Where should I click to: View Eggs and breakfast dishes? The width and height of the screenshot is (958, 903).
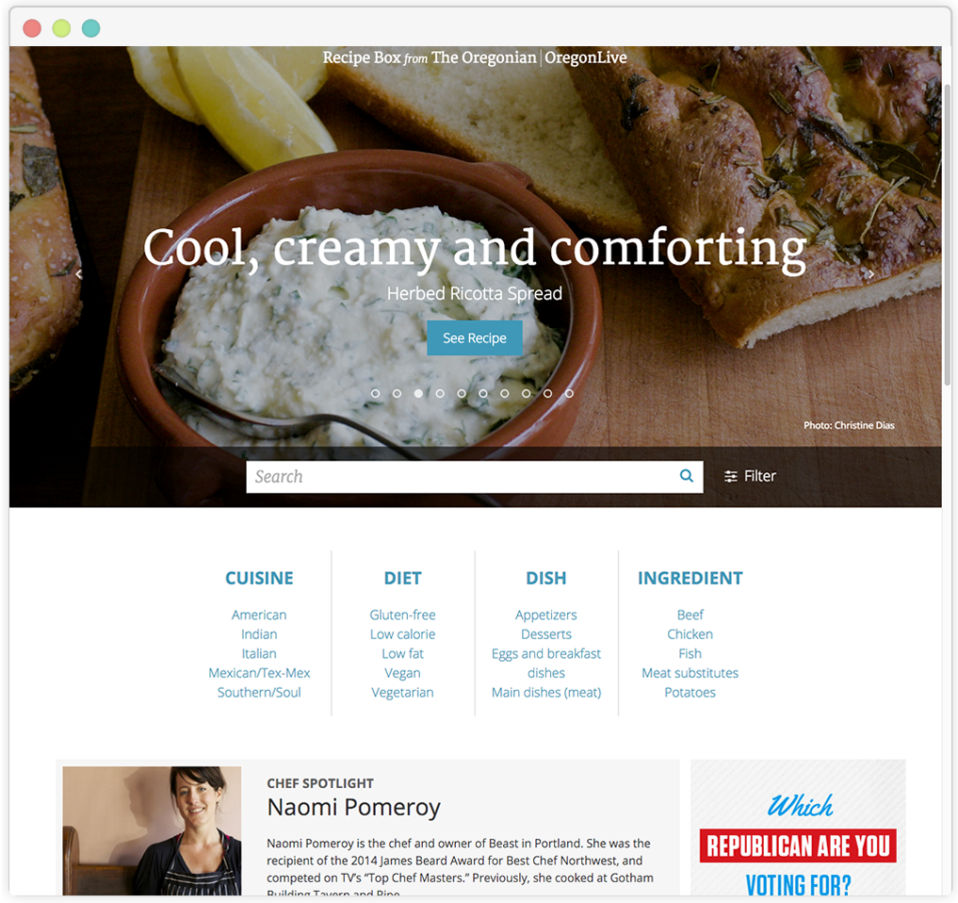(x=546, y=664)
